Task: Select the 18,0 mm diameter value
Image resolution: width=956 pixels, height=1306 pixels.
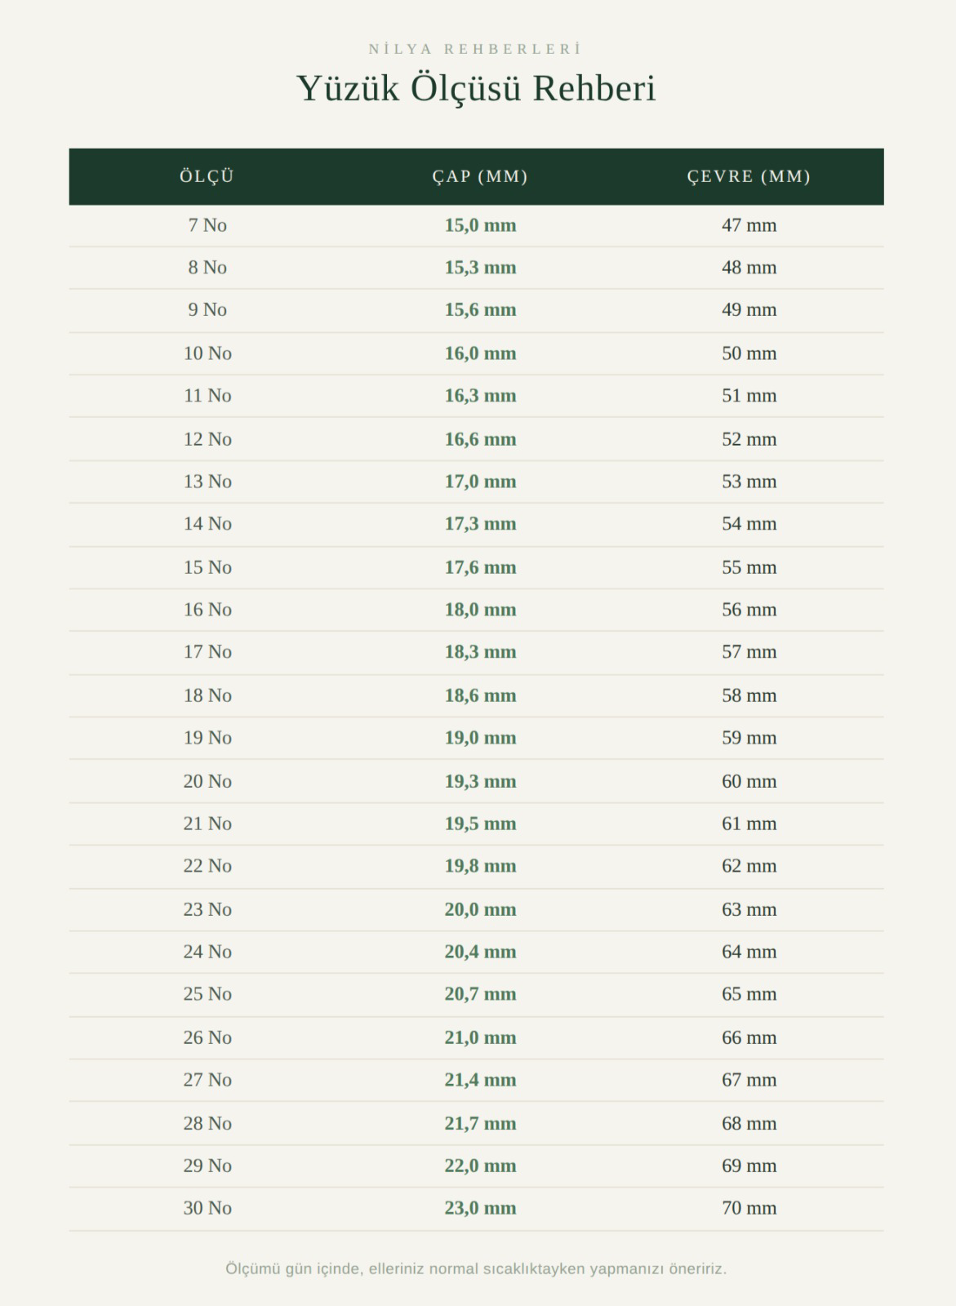Action: [480, 610]
